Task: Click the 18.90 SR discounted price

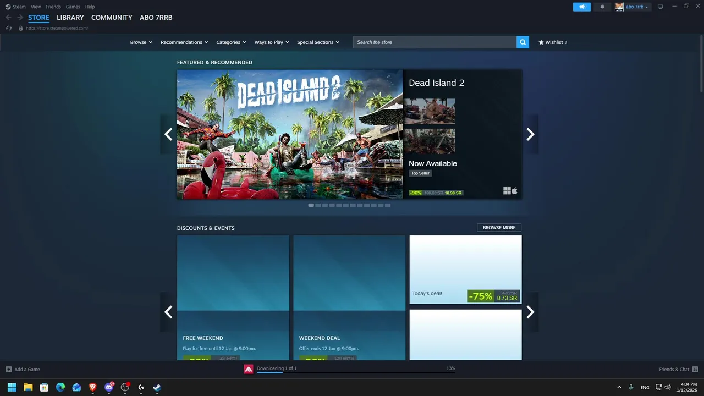Action: coord(453,193)
